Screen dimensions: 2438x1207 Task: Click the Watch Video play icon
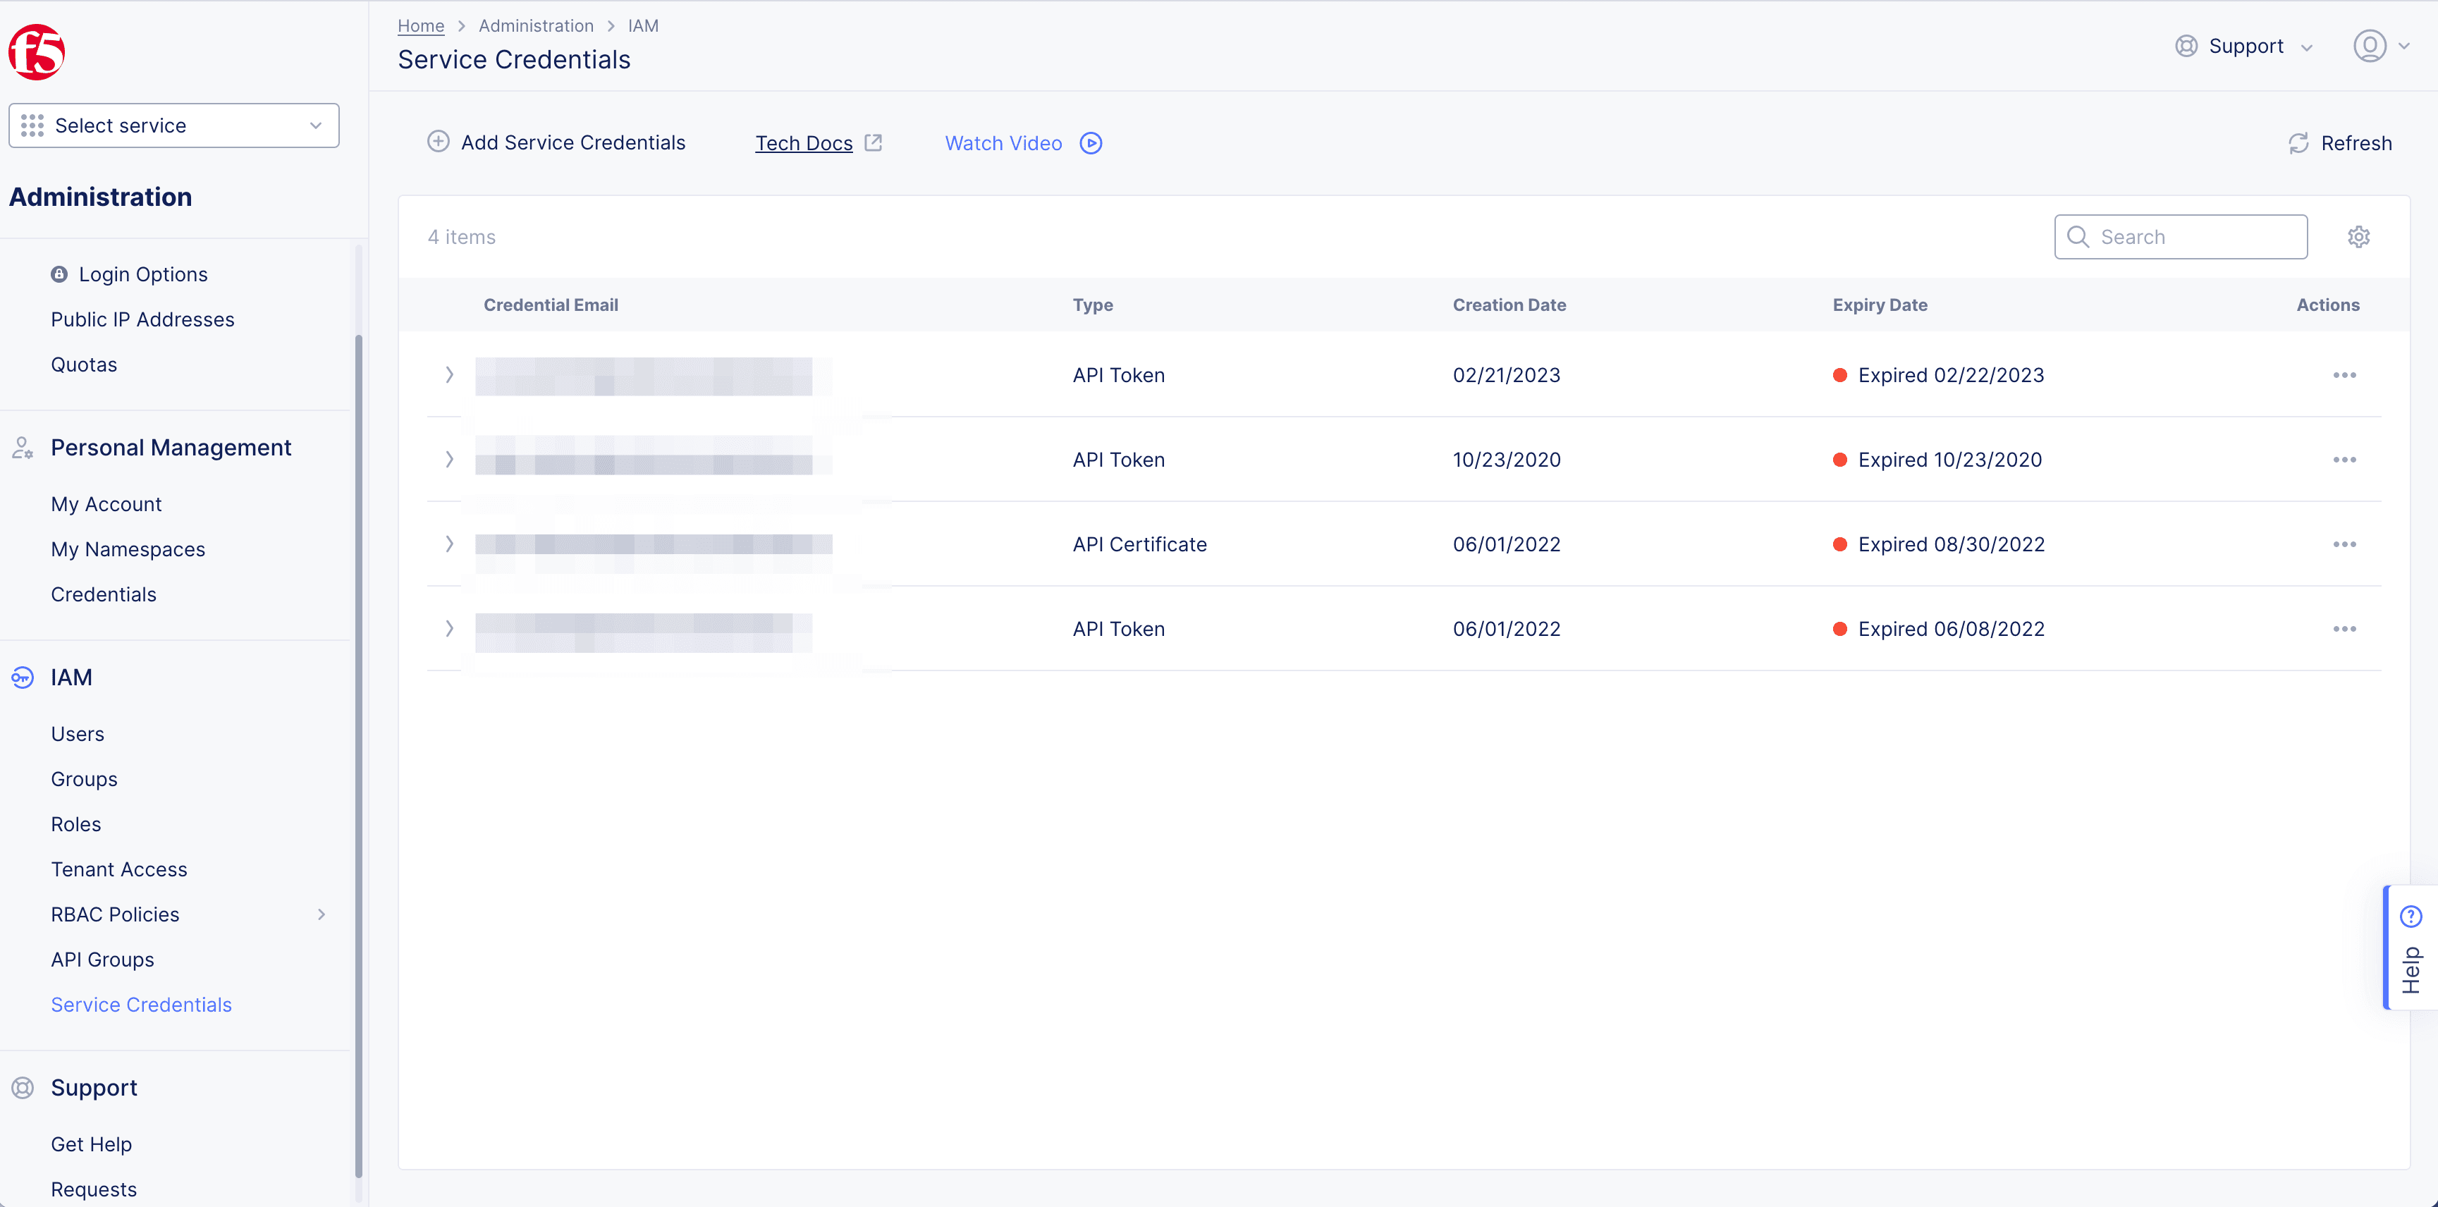(1091, 143)
